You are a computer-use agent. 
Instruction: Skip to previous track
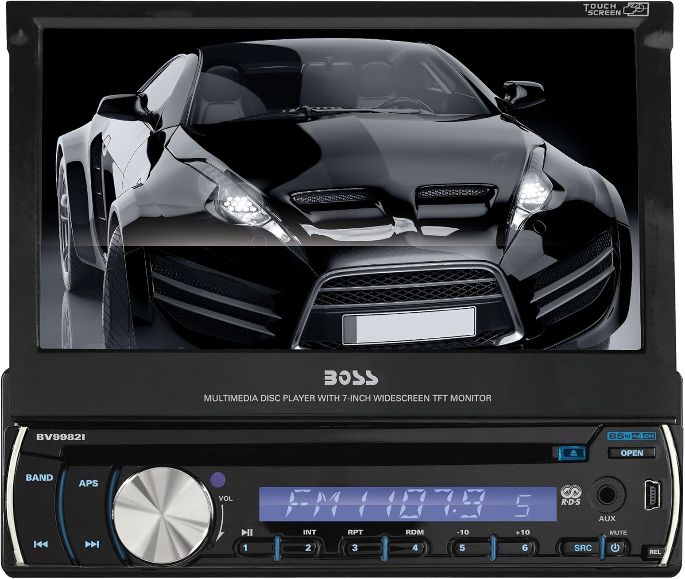point(41,544)
